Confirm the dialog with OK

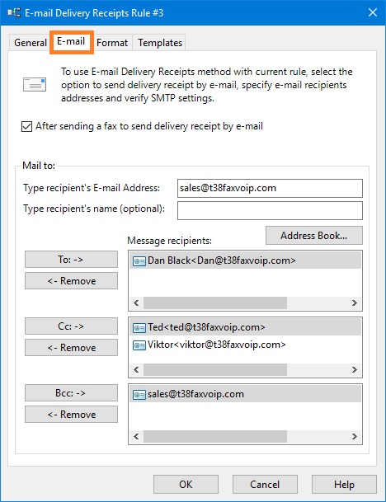pyautogui.click(x=186, y=485)
